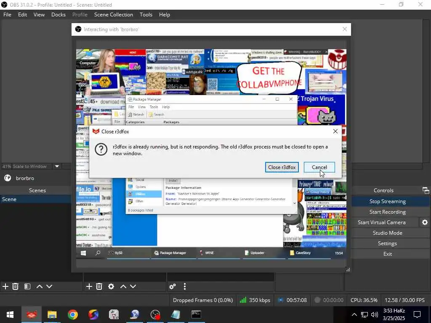Viewport: 431px width, 323px height.
Task: Click Start Virtual Camera
Action: pyautogui.click(x=381, y=222)
